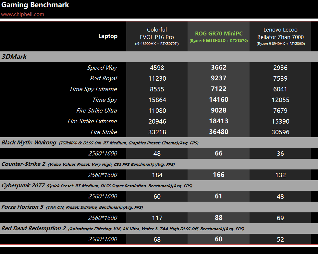
Task: Select Counter-Strike 2 value 132
Action: pos(280,175)
